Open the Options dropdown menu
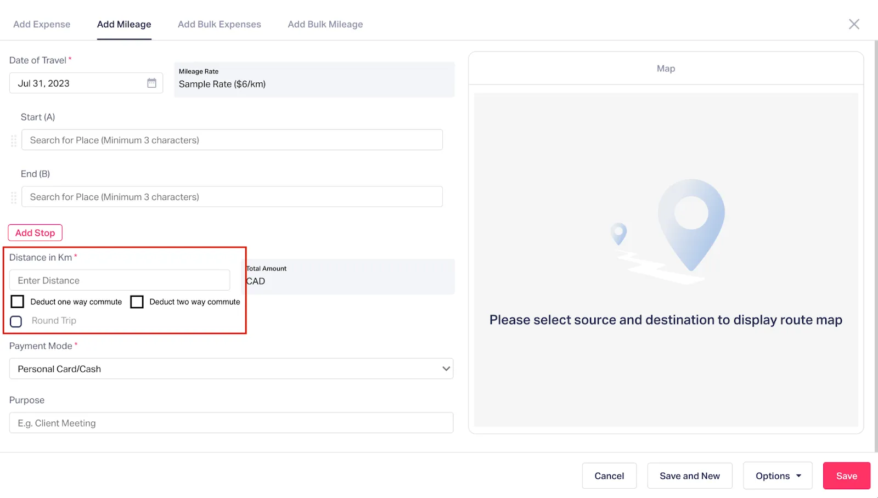This screenshot has width=878, height=498. click(x=778, y=476)
